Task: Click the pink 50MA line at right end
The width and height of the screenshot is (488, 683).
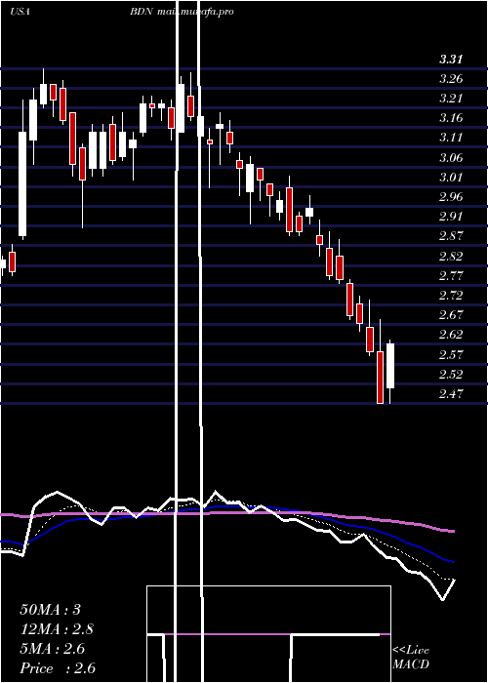Action: click(452, 531)
